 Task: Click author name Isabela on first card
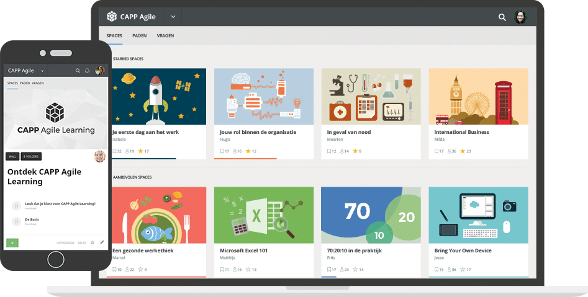pos(119,140)
